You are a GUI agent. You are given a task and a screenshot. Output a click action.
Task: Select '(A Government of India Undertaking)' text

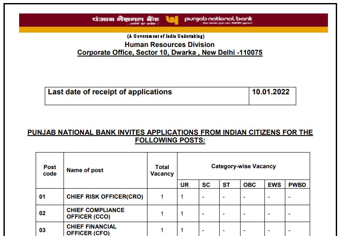pos(166,37)
